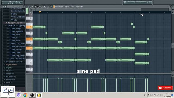Image resolution: width=174 pixels, height=98 pixels.
Task: Select the Paint brush tool
Action: tap(38, 7)
